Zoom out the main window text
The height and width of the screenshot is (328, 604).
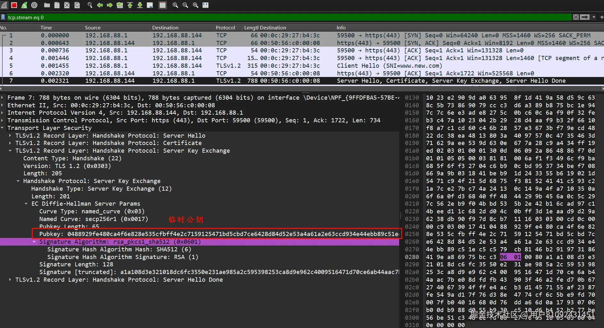[x=185, y=5]
